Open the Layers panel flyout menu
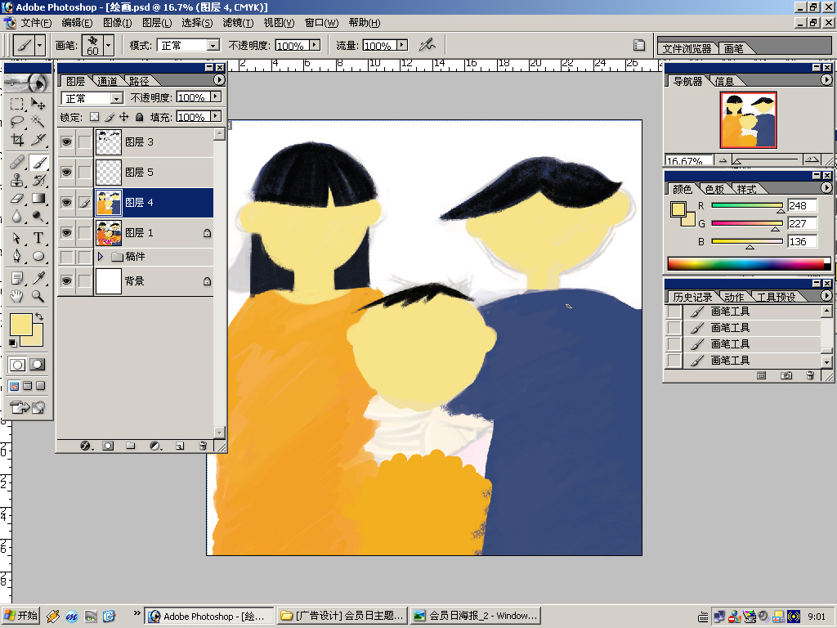 219,80
